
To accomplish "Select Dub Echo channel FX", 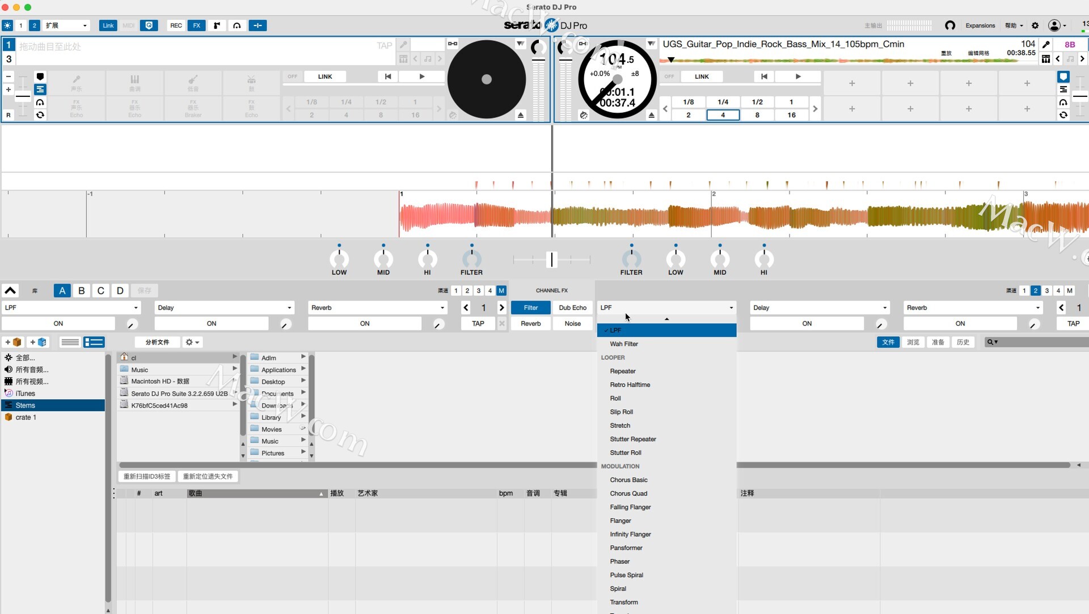I will [x=572, y=308].
